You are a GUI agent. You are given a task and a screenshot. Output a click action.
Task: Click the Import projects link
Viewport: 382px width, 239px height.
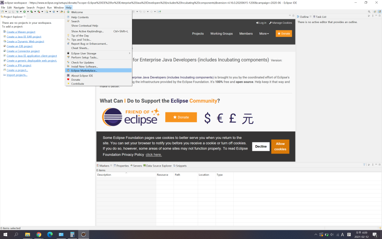17,75
